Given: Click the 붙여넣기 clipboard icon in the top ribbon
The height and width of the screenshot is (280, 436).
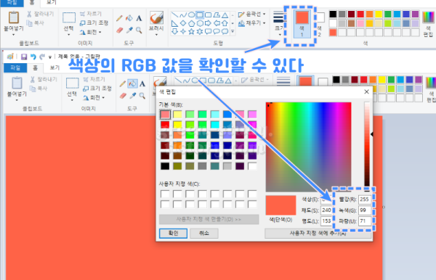Looking at the screenshot, I should [x=14, y=17].
